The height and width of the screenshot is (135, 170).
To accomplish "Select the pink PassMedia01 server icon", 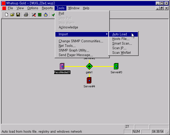I will 62,66.
